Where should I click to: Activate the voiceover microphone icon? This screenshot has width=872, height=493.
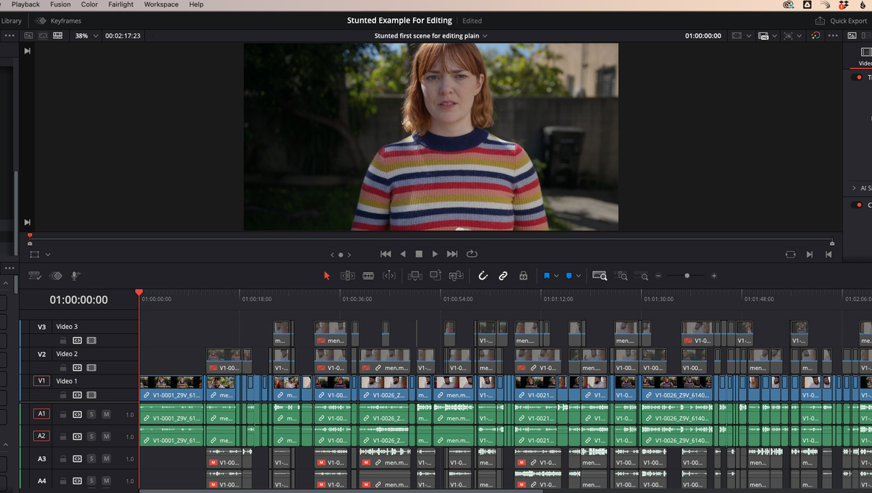75,275
